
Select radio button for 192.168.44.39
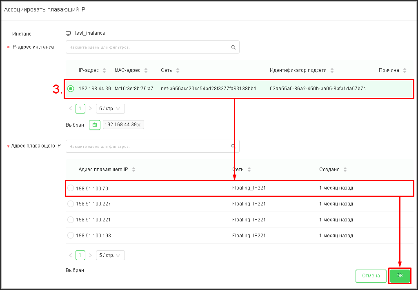pos(71,89)
